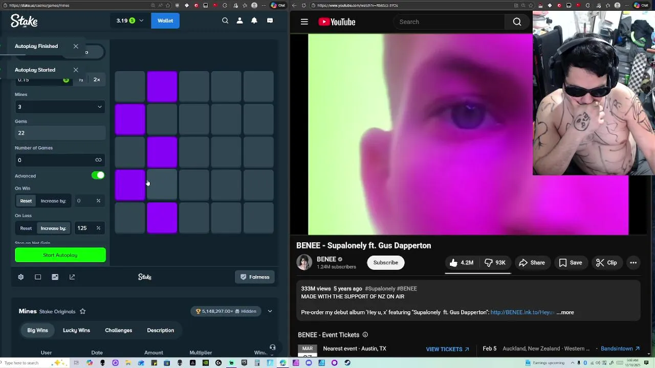
Task: Open more actions ellipsis on YouTube video
Action: click(x=633, y=263)
